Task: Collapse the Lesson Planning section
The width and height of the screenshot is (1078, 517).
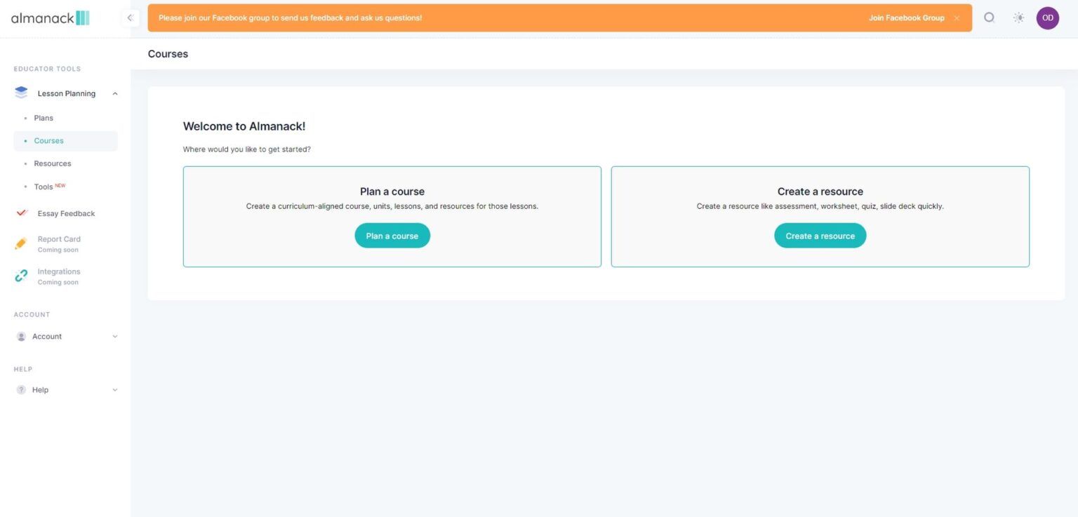Action: (114, 93)
